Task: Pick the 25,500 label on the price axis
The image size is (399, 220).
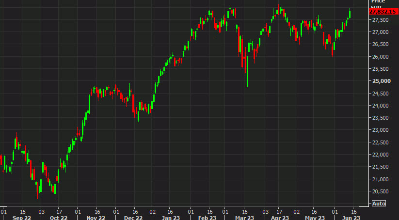Action: 380,69
